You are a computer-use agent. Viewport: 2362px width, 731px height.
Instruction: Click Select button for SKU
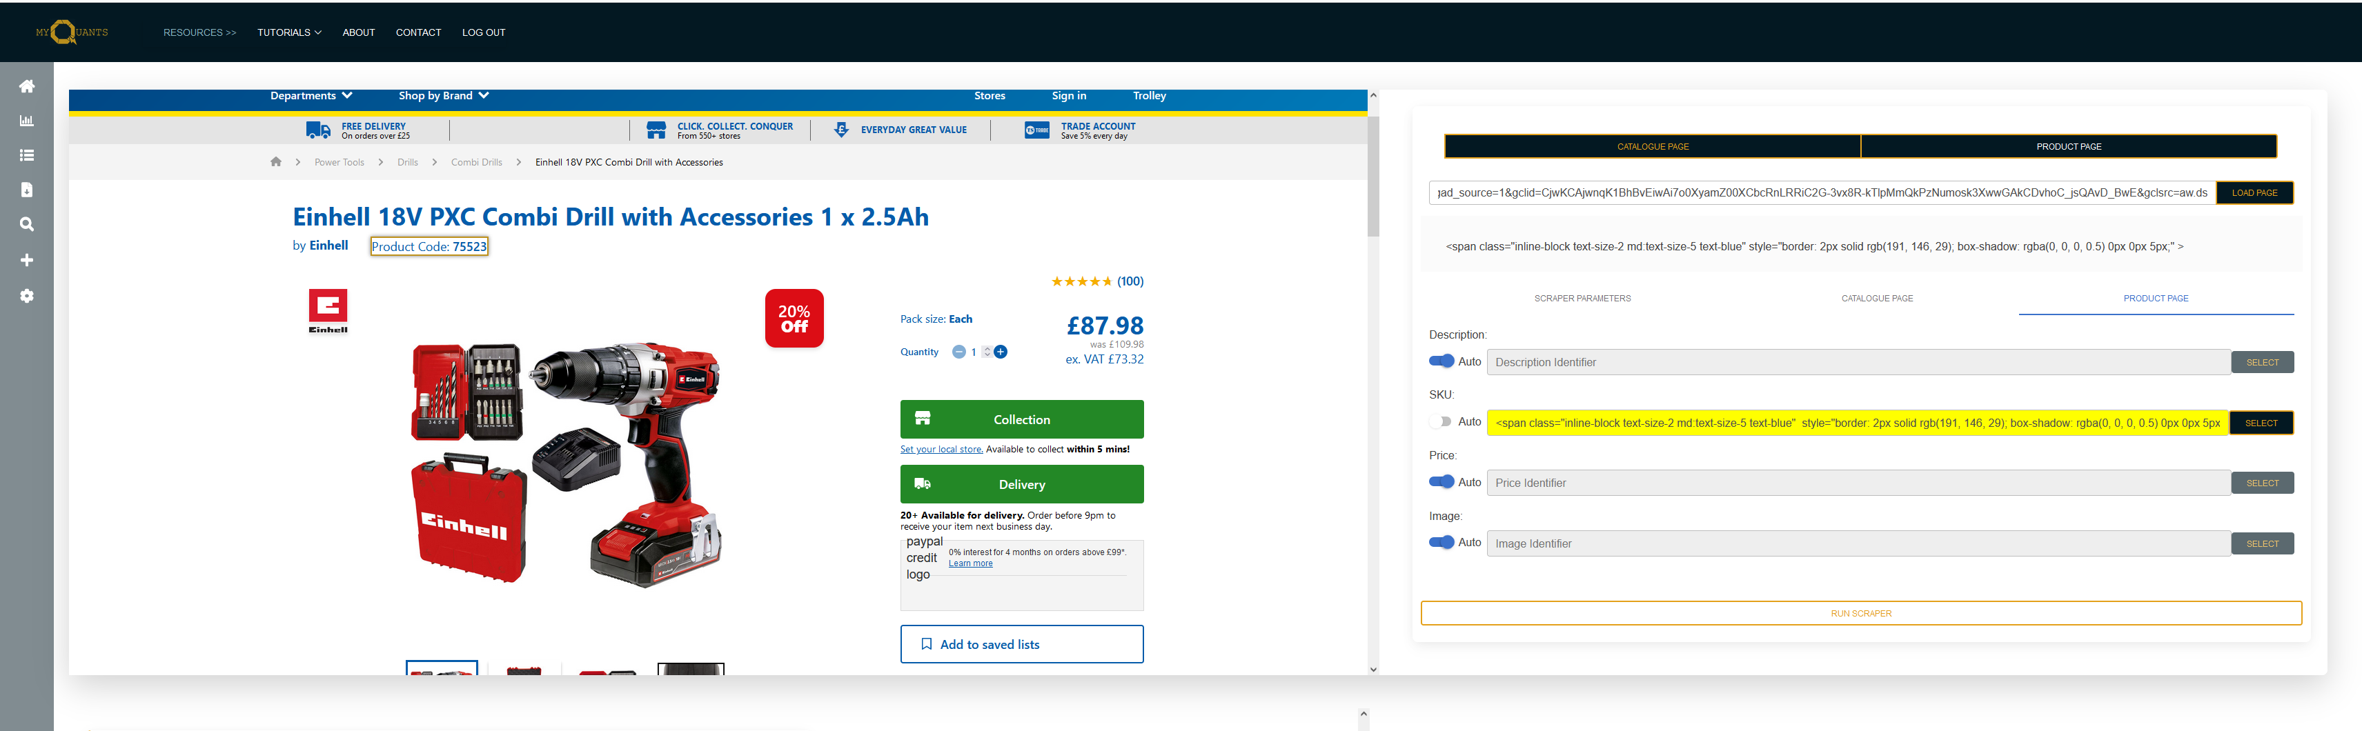[2261, 422]
